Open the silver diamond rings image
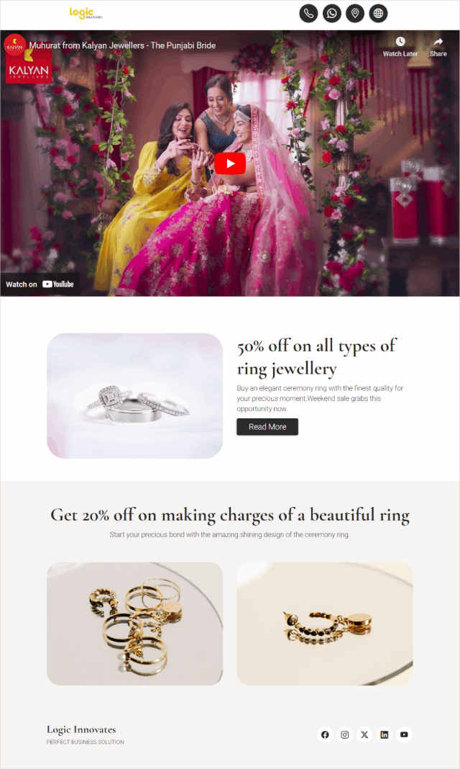 pos(134,396)
